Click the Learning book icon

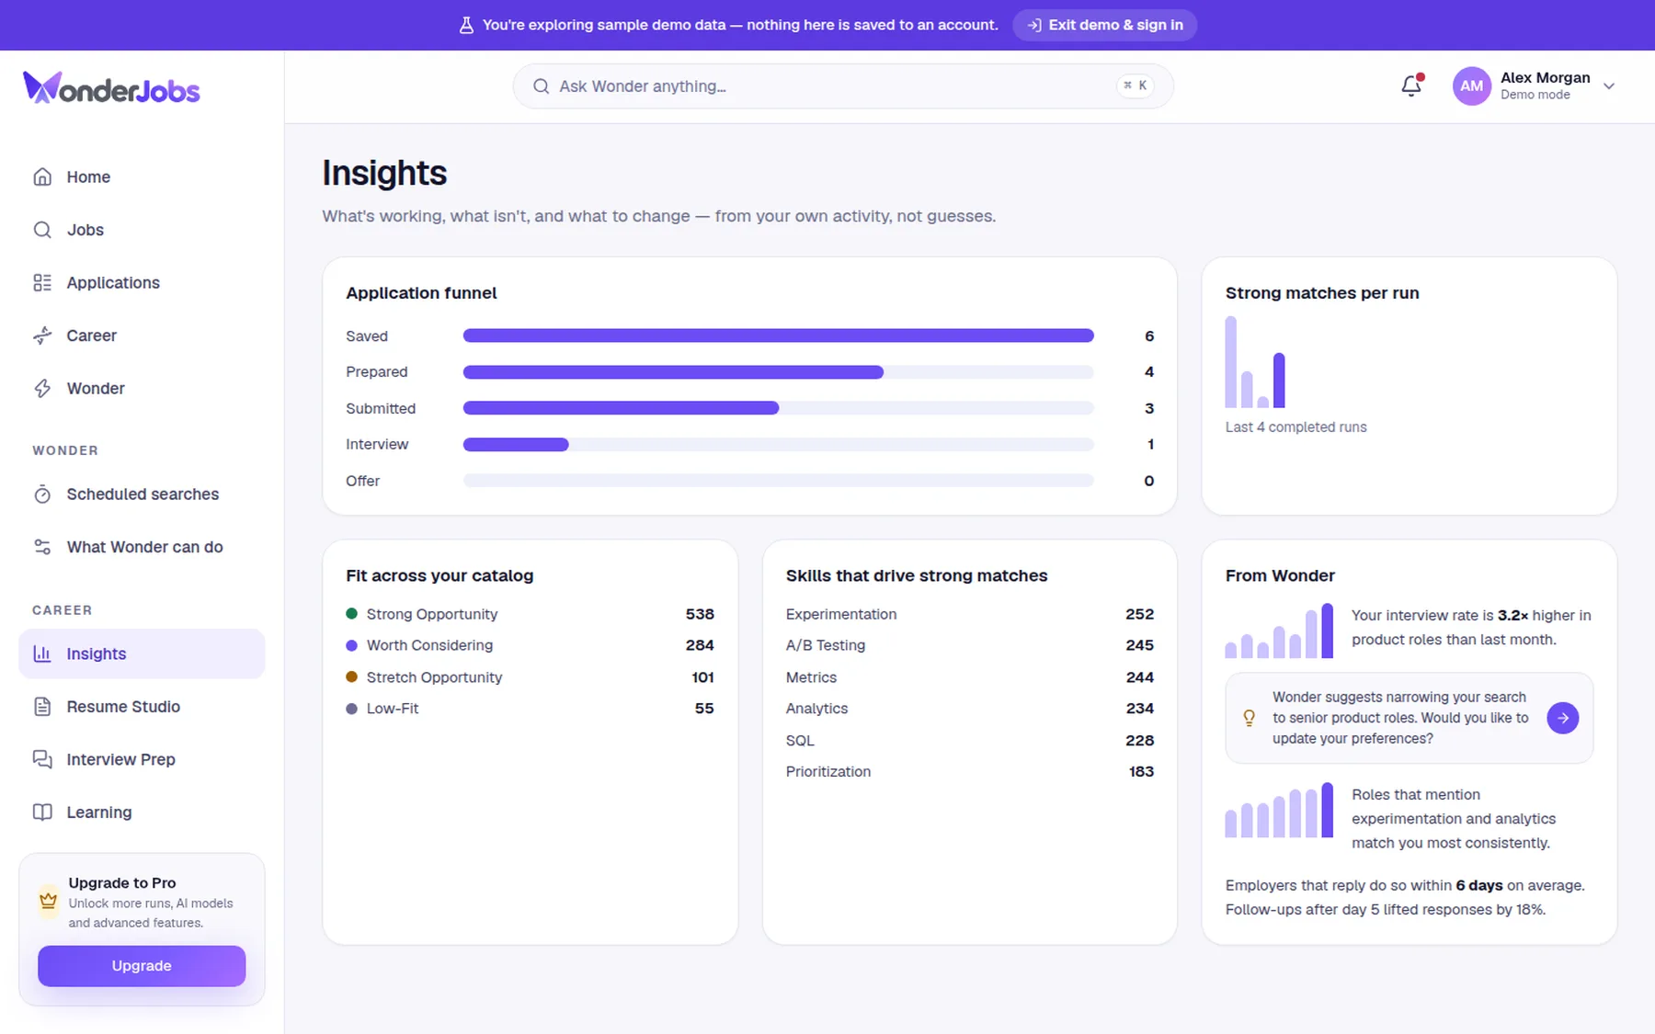point(42,812)
